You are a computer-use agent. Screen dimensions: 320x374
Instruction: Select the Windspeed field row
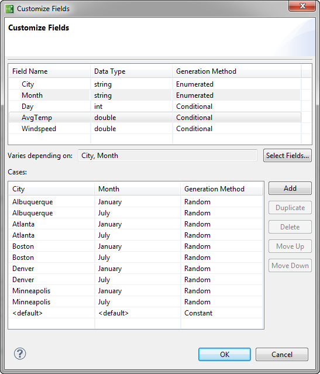(x=155, y=129)
